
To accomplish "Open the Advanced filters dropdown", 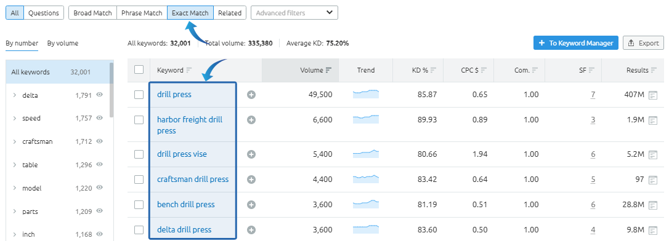I will (294, 13).
